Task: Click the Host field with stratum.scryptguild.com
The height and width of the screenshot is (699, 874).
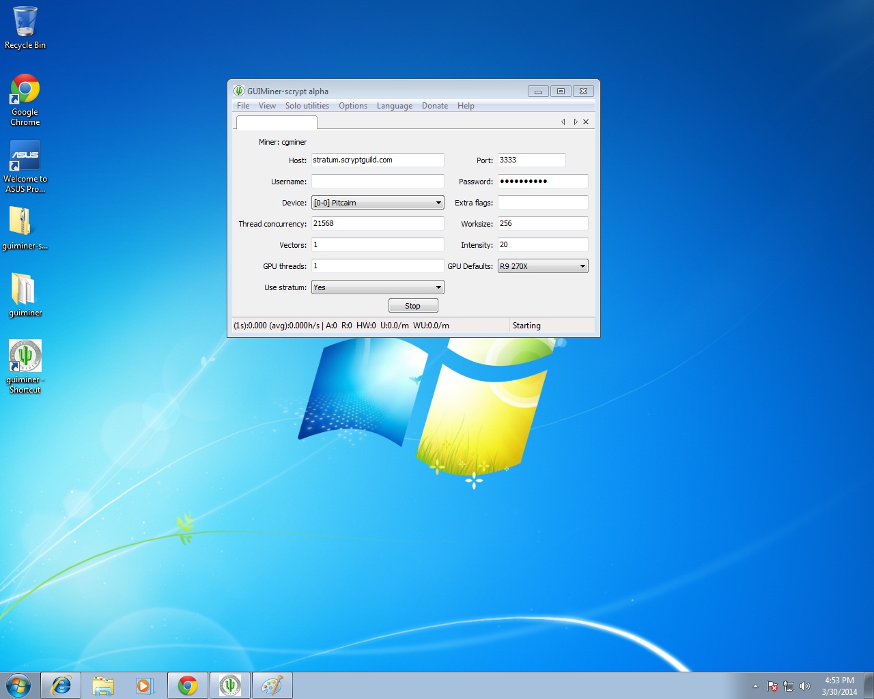Action: tap(378, 160)
